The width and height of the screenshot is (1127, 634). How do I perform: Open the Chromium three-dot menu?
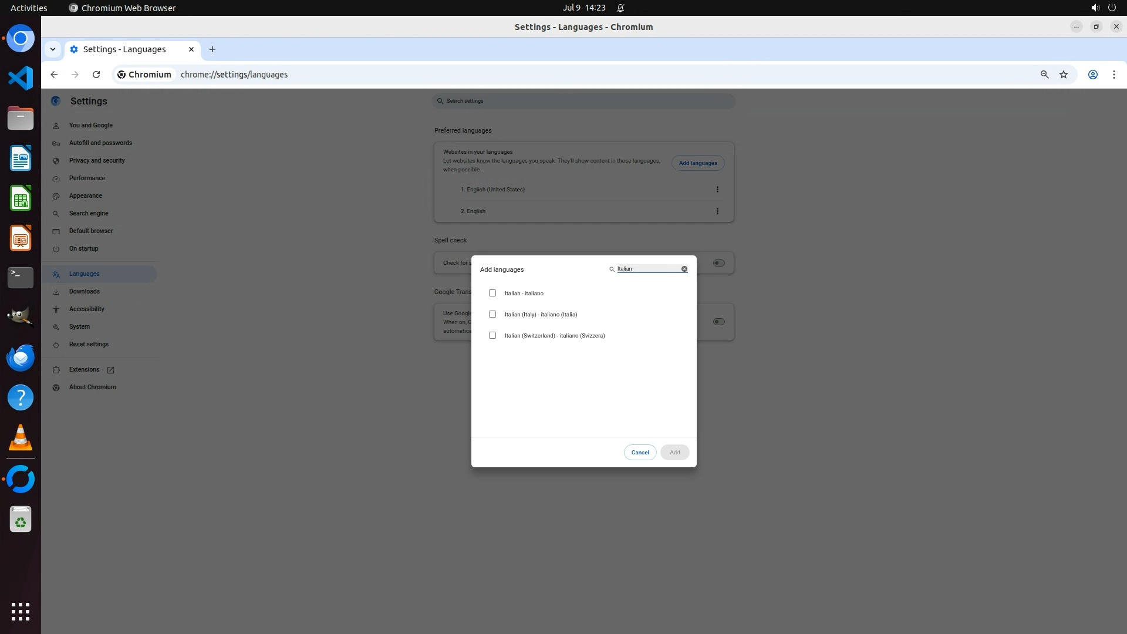[x=1113, y=75]
